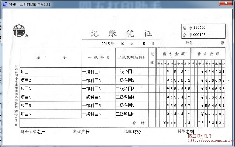Image resolution: width=235 pixels, height=147 pixels.
Task: Click the 财会主管 name 老张
Action: click(x=41, y=132)
